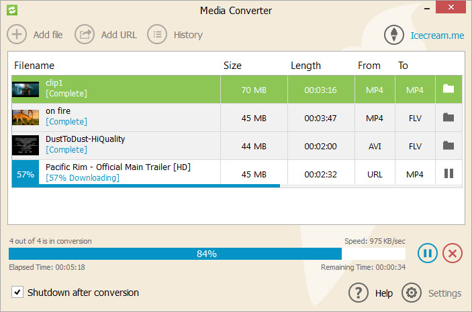This screenshot has width=472, height=312.
Task: Sort list by Size column header
Action: (232, 66)
